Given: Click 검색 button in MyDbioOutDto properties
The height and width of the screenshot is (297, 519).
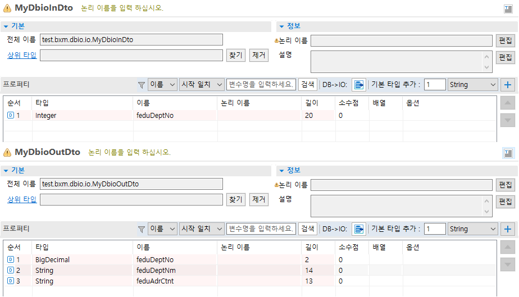Looking at the screenshot, I should pyautogui.click(x=308, y=229).
